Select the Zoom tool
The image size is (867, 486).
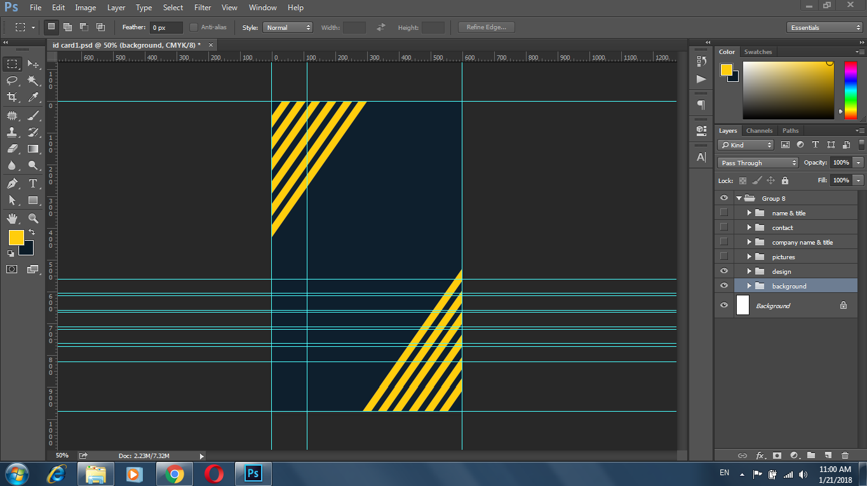pos(33,218)
